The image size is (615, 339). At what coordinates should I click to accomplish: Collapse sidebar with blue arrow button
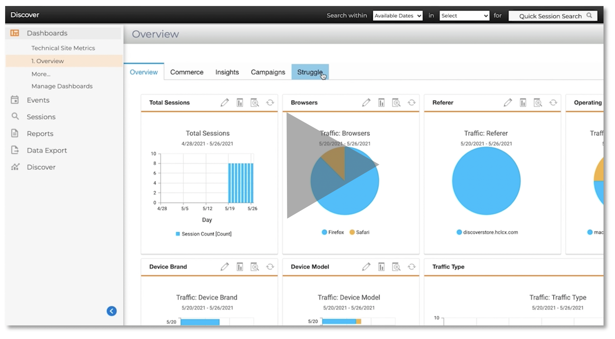click(x=112, y=311)
